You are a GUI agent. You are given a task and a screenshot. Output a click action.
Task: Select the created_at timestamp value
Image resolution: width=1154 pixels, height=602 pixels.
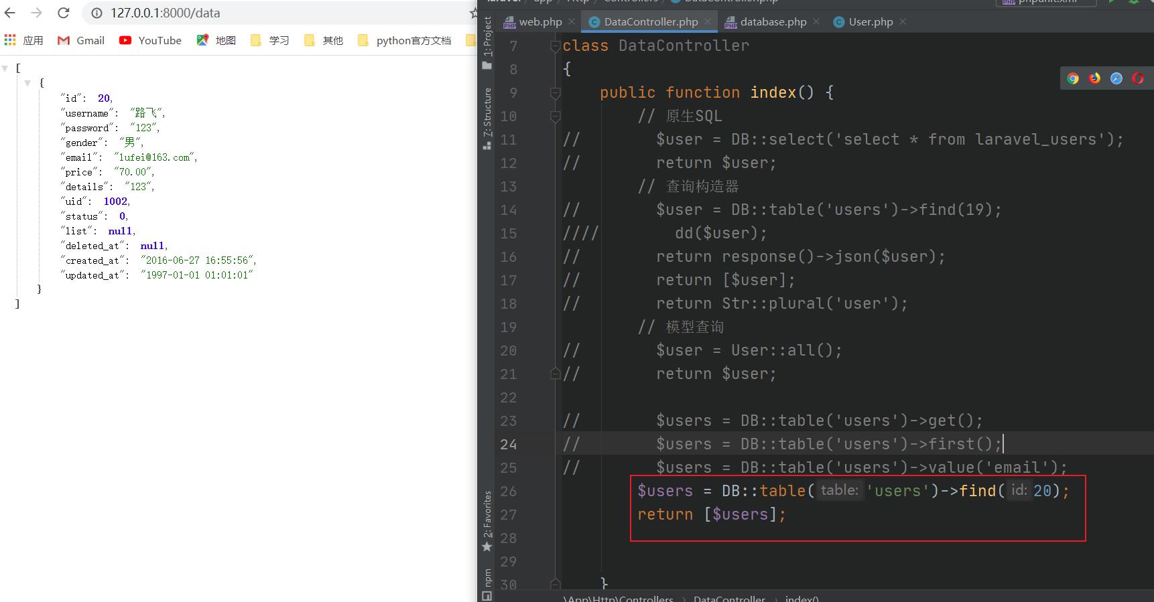tap(198, 260)
